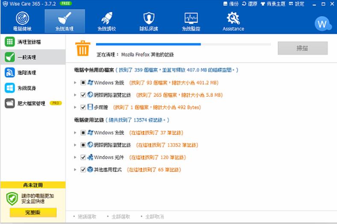Expand 網際網路瀏覽記錄 row with 13352 records
337x224 pixels.
click(75, 145)
